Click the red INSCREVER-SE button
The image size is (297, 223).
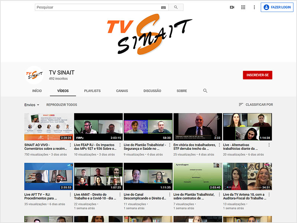(x=258, y=75)
